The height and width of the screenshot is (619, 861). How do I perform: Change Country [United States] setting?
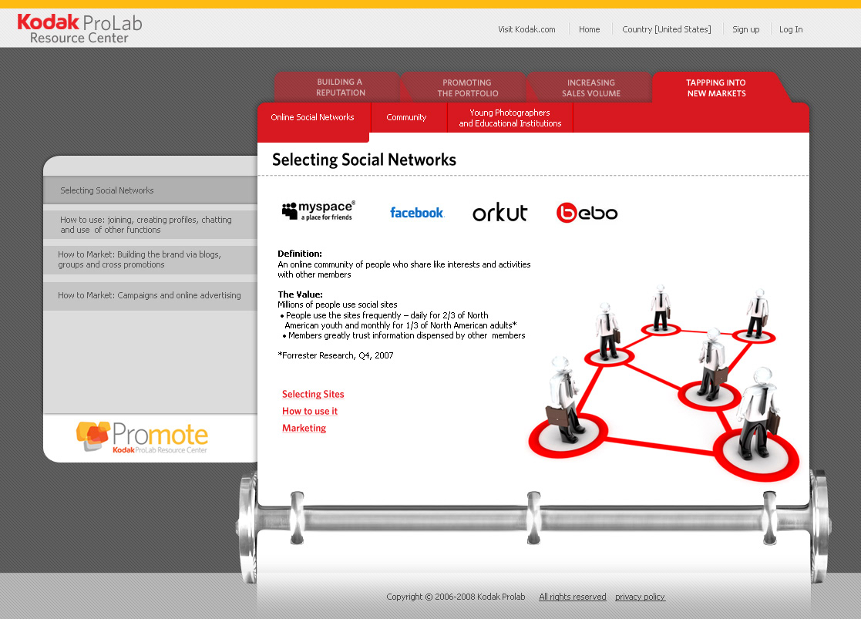[x=667, y=29]
